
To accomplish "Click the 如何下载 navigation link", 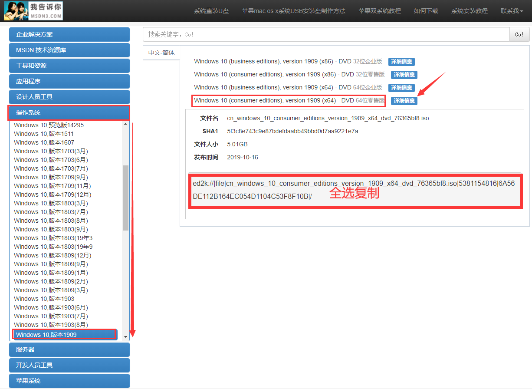I will pyautogui.click(x=426, y=11).
